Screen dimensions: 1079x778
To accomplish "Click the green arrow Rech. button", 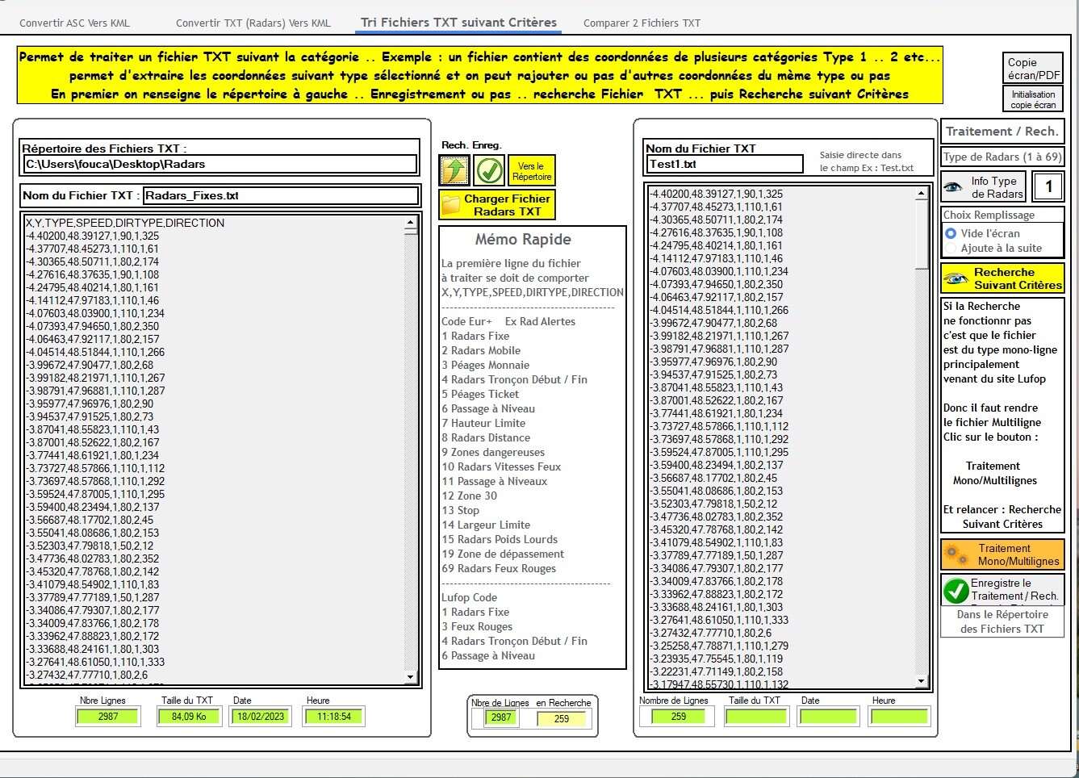I will 454,170.
